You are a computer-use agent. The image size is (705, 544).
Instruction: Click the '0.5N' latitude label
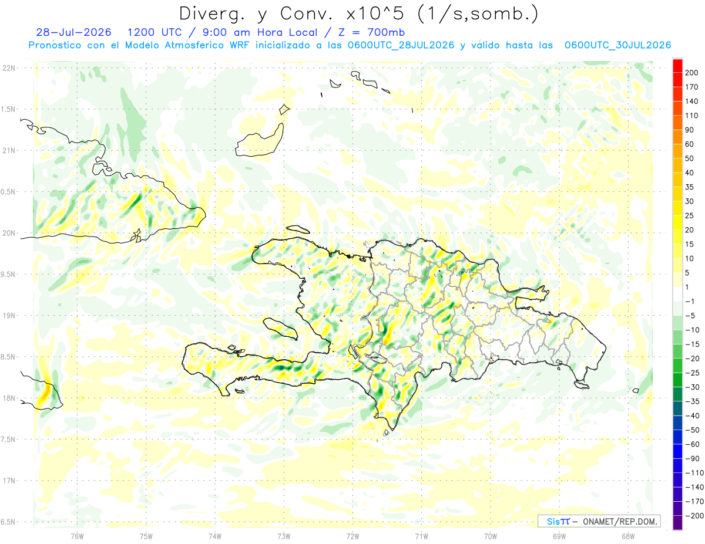click(9, 192)
